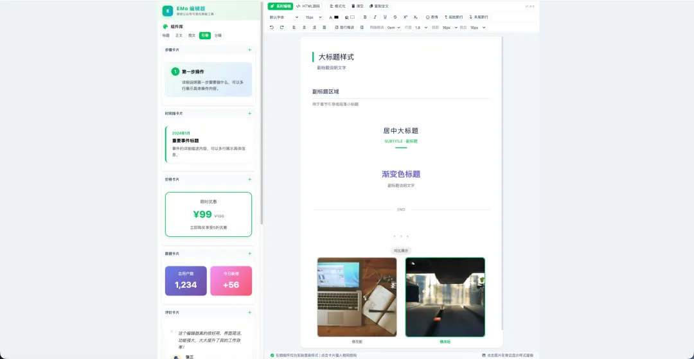Justify the text alignment
This screenshot has width=694, height=359.
(325, 28)
